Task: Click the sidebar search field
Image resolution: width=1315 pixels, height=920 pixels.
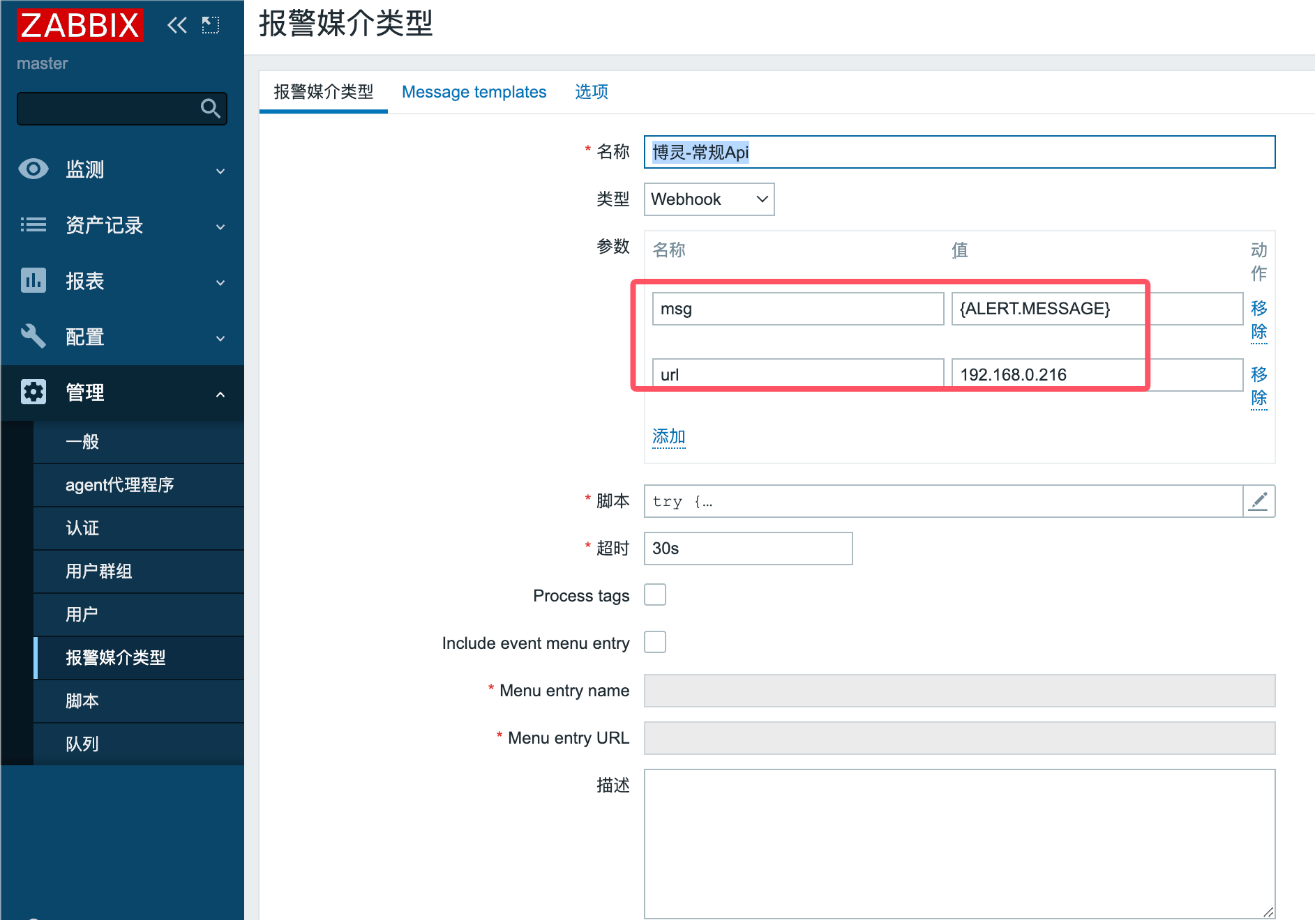Action: 122,109
